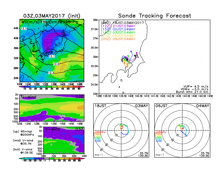
Task: Click the "Sonde Tracking Forecast" title
Action: (155, 16)
